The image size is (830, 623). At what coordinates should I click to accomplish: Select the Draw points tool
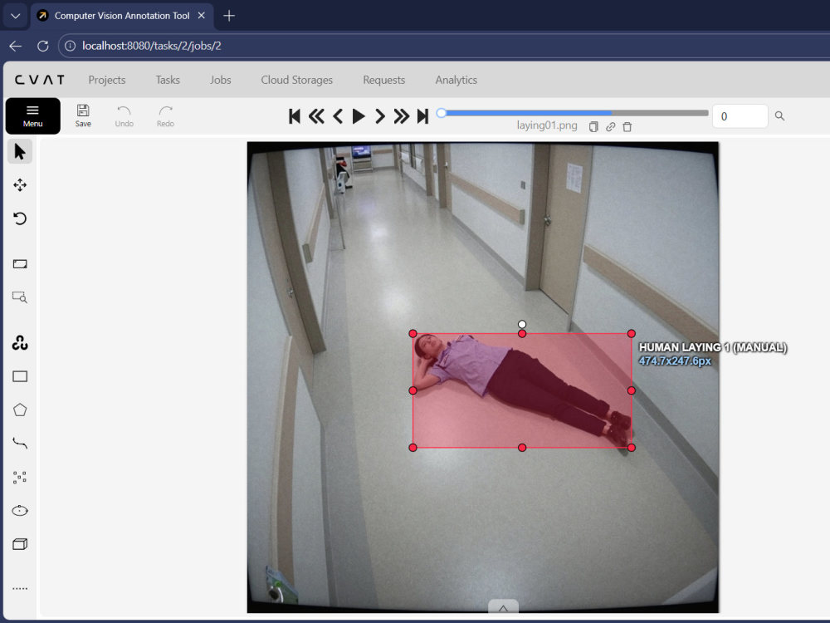[x=20, y=478]
